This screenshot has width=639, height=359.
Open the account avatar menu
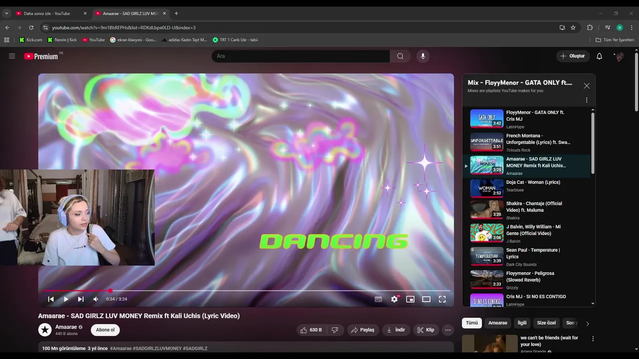click(x=619, y=56)
